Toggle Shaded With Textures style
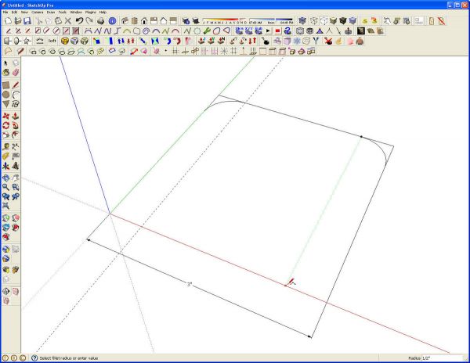Screen dimensions: 470x363 pos(343,20)
